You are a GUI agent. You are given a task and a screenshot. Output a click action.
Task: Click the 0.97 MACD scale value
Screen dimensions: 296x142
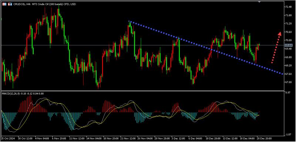click(x=288, y=93)
